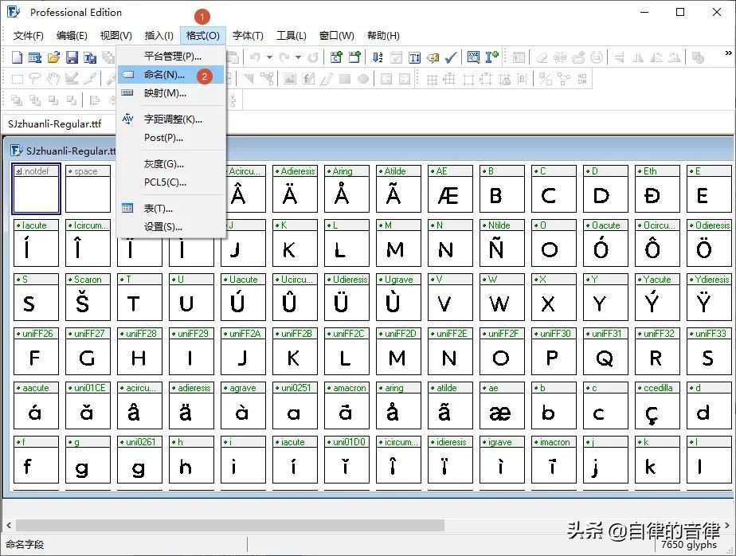Select 设置(S)... menu entry
736x556 pixels.
(163, 227)
